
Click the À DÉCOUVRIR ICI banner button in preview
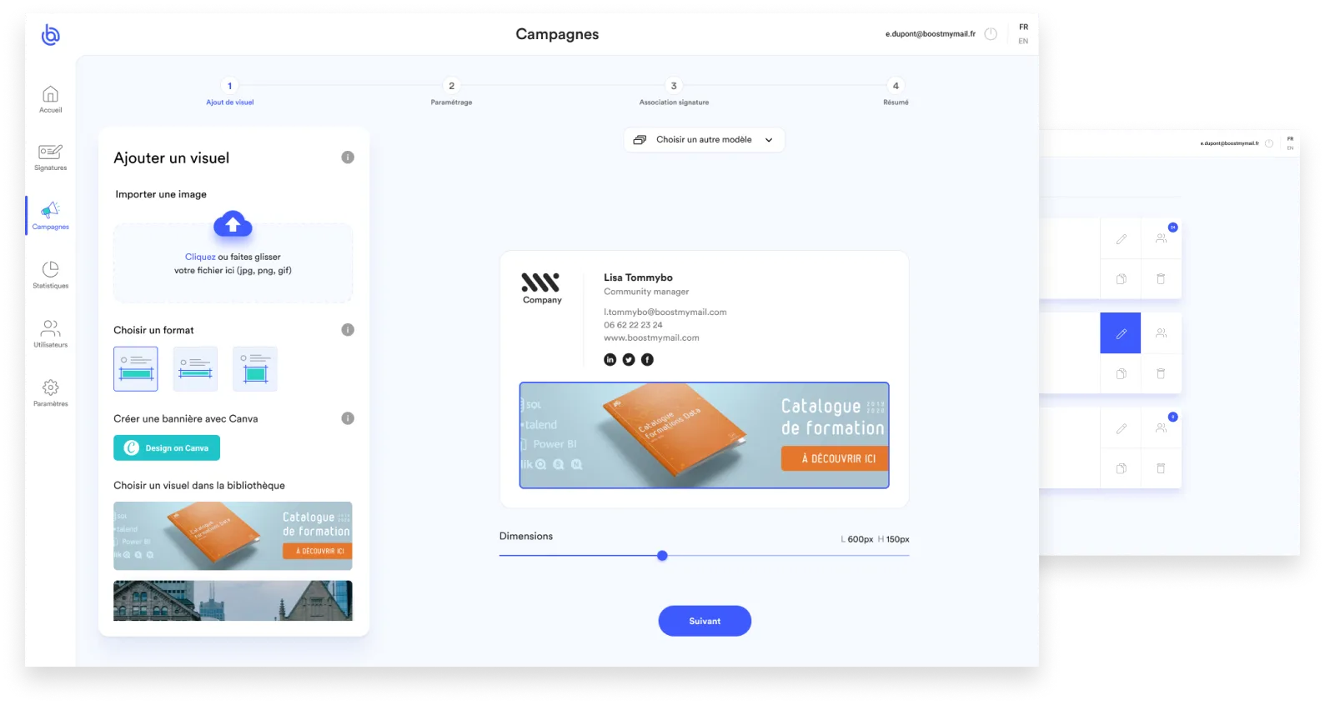tap(835, 458)
